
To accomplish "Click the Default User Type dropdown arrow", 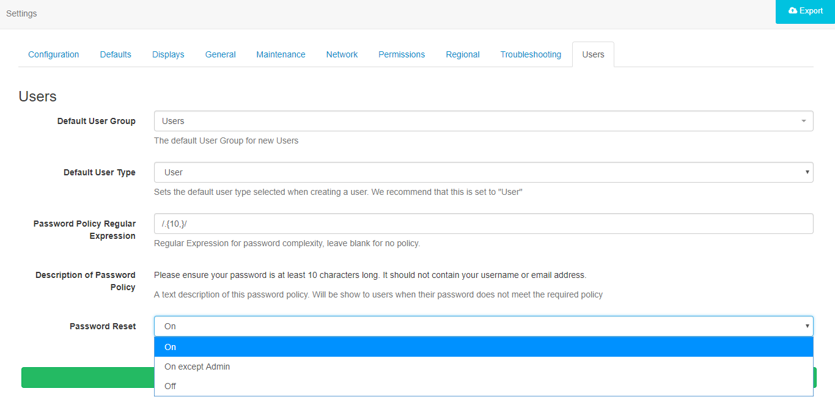I will coord(806,172).
